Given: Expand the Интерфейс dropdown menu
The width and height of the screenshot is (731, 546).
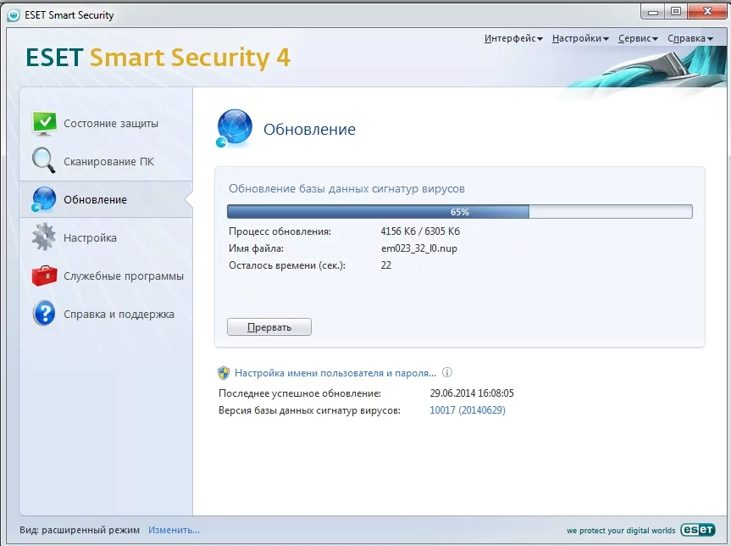Looking at the screenshot, I should tap(513, 38).
